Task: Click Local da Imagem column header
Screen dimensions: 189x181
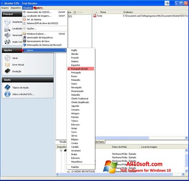Action: 149,147
